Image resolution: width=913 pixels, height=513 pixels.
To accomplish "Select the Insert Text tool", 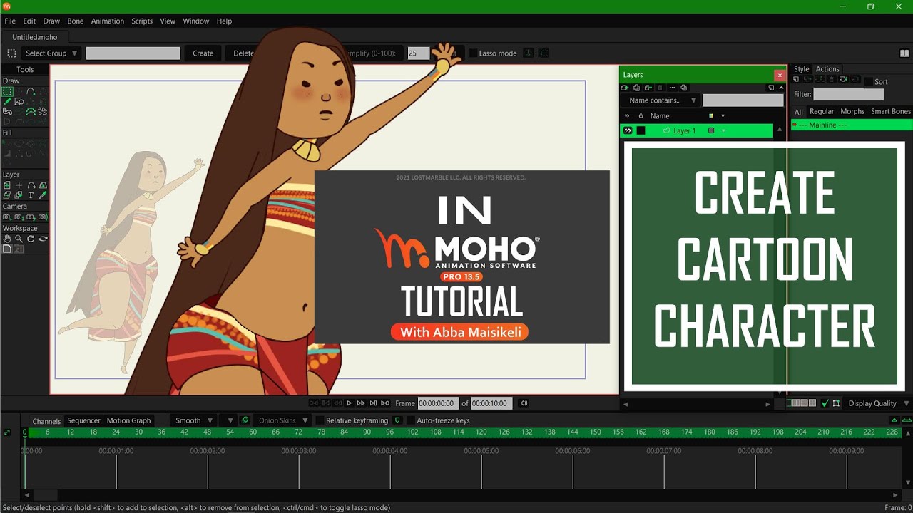I will point(31,195).
